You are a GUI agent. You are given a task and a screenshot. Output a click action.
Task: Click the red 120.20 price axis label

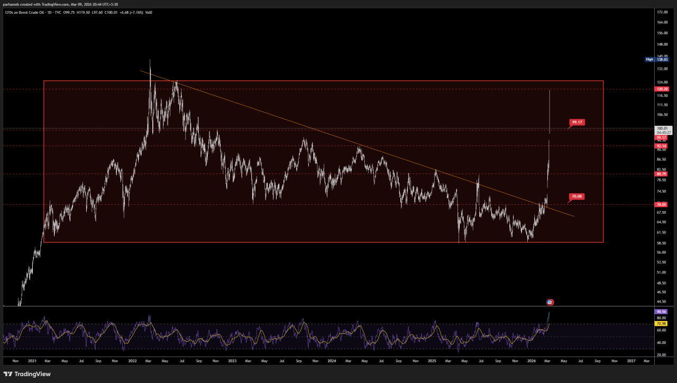661,89
